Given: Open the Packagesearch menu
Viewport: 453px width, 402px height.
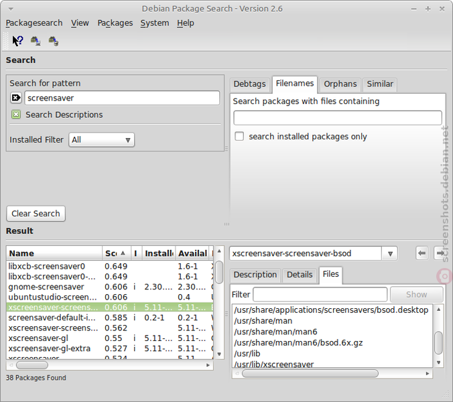Looking at the screenshot, I should (34, 23).
